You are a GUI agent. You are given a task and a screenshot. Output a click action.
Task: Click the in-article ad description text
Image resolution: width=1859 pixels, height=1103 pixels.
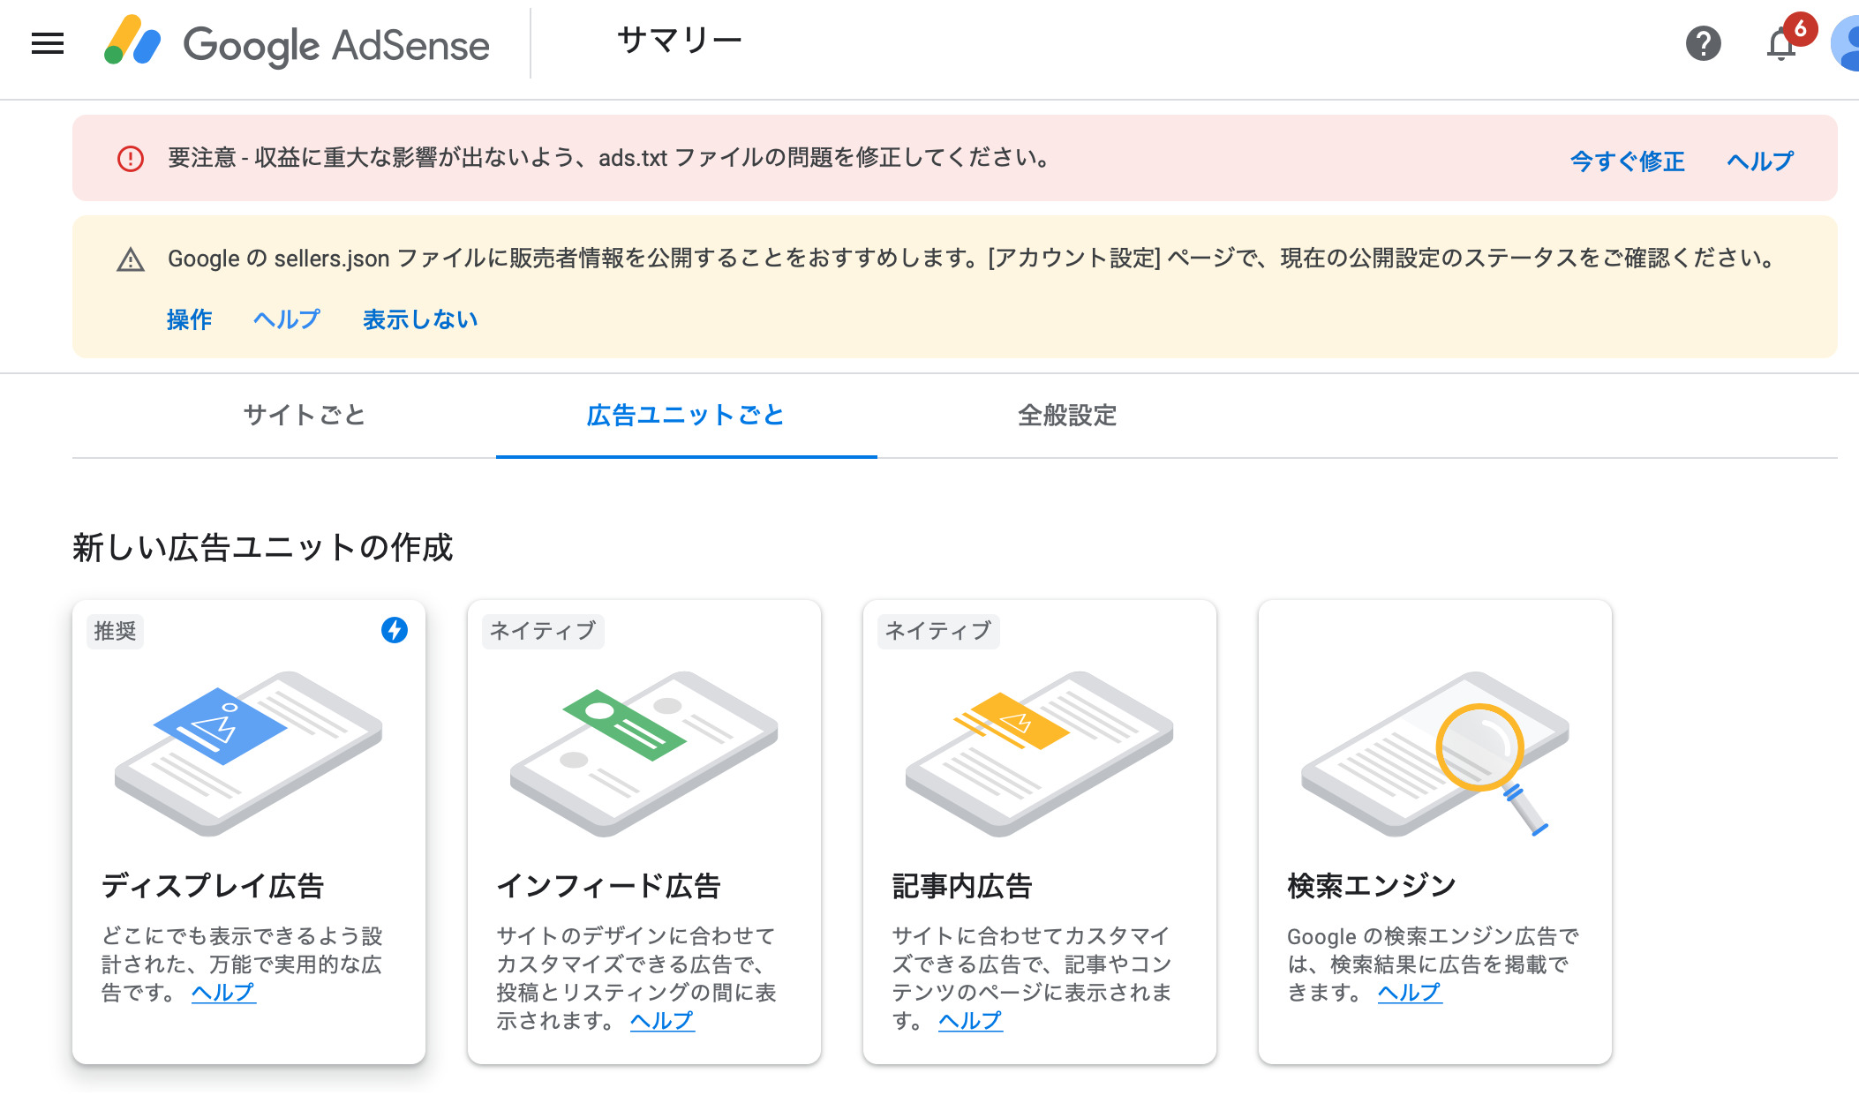[1032, 978]
